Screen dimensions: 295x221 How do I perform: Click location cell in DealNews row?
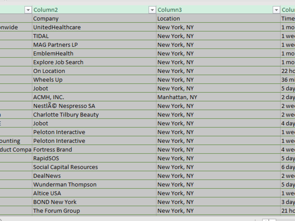click(x=218, y=176)
